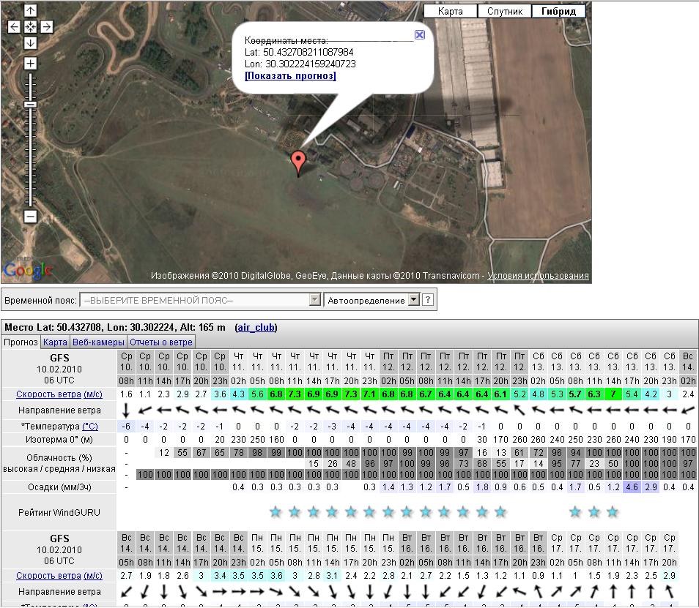Open the air_club link

tap(256, 327)
